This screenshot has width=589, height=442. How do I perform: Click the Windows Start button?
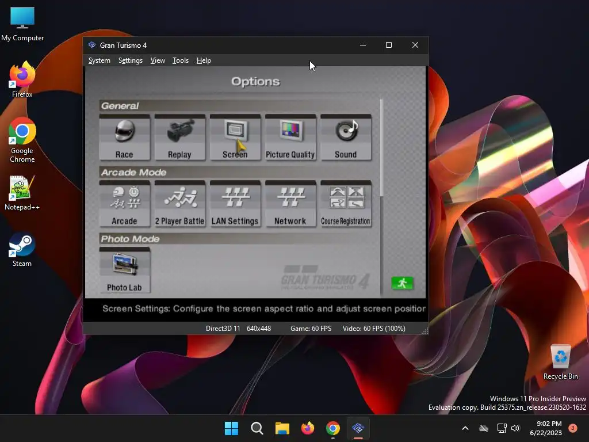click(x=231, y=428)
